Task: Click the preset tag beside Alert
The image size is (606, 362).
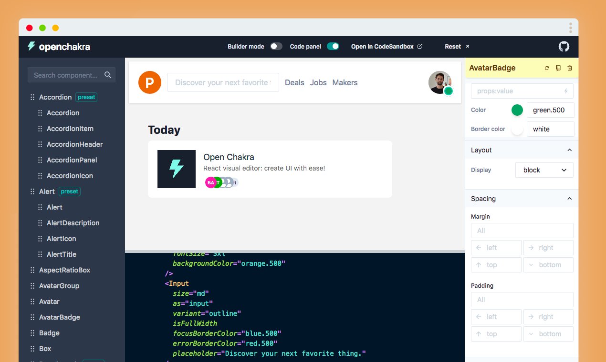Action: click(70, 191)
